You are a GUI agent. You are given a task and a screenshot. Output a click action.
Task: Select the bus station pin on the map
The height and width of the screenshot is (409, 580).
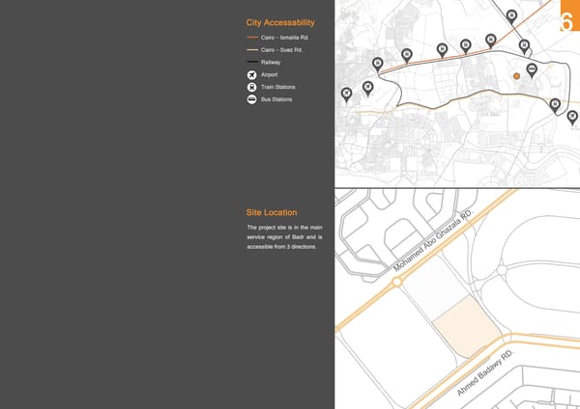(x=532, y=69)
